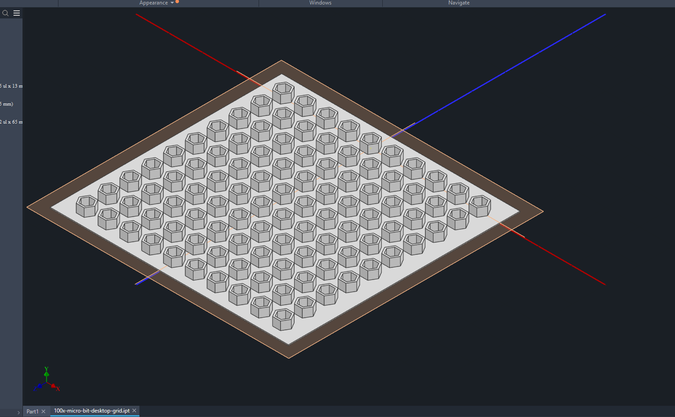
Task: Close the 100x-micro-bit-desktop-grid.ipt tab
Action: 134,411
